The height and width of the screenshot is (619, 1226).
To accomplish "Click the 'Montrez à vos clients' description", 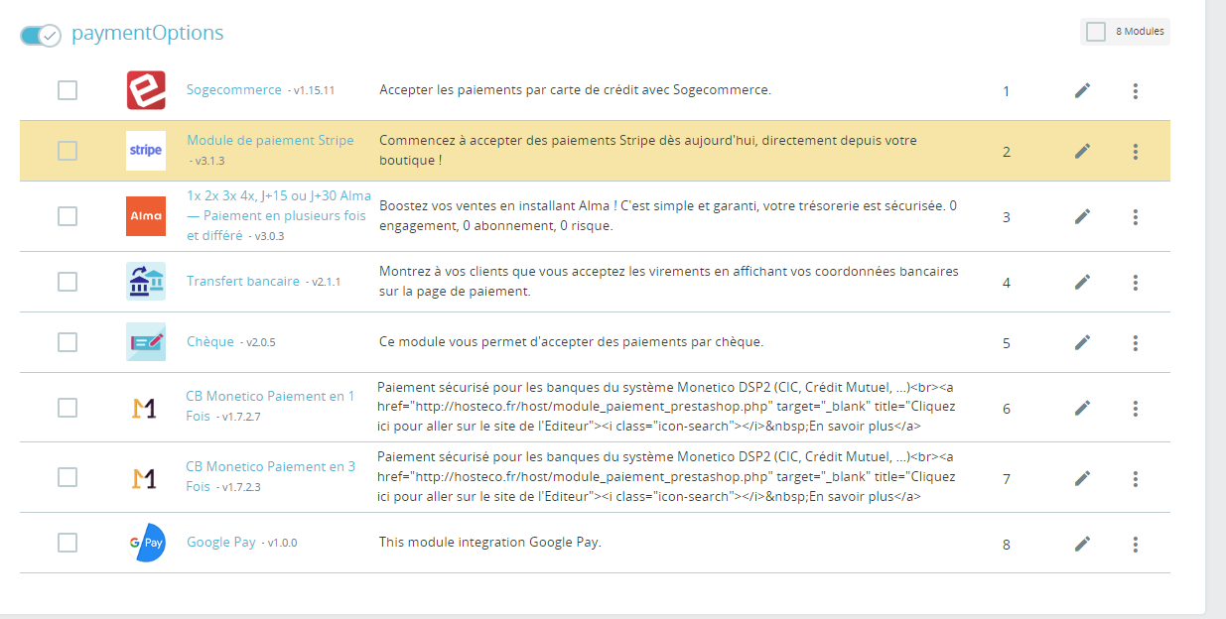I will pyautogui.click(x=669, y=281).
